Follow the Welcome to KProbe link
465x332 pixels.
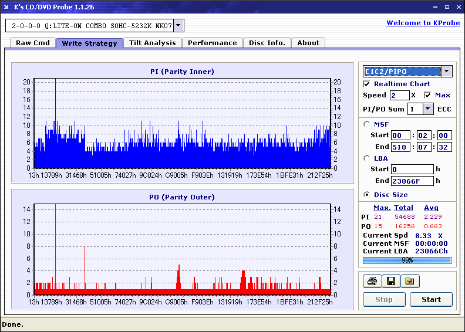tap(423, 23)
